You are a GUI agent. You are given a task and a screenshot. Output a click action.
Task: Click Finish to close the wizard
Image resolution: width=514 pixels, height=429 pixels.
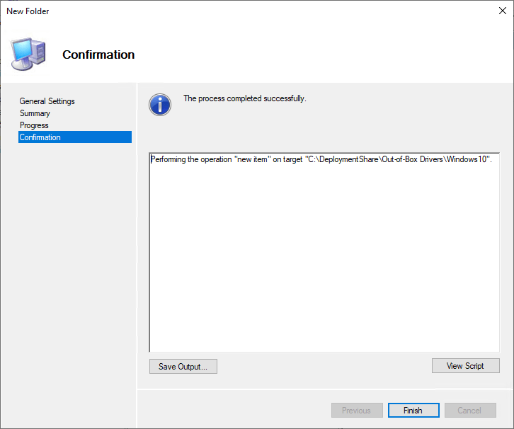click(x=413, y=411)
